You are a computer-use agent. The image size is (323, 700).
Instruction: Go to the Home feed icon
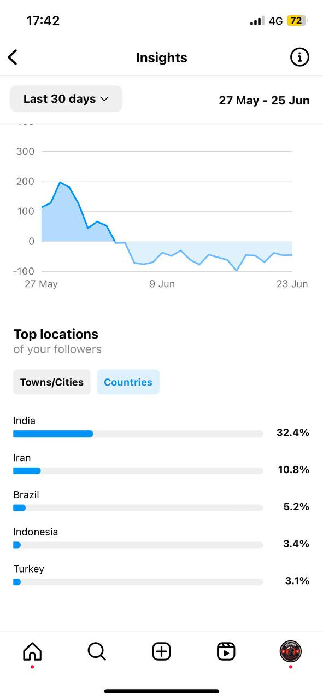tap(32, 651)
